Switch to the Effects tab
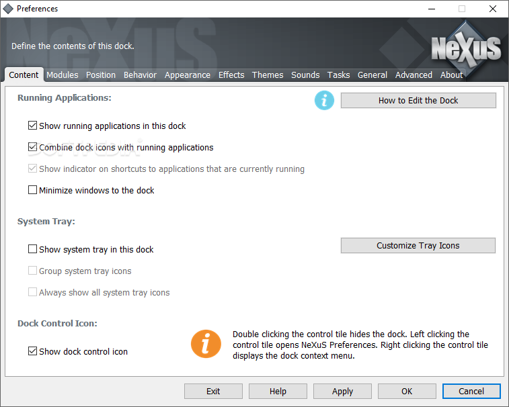This screenshot has height=407, width=509. point(231,75)
